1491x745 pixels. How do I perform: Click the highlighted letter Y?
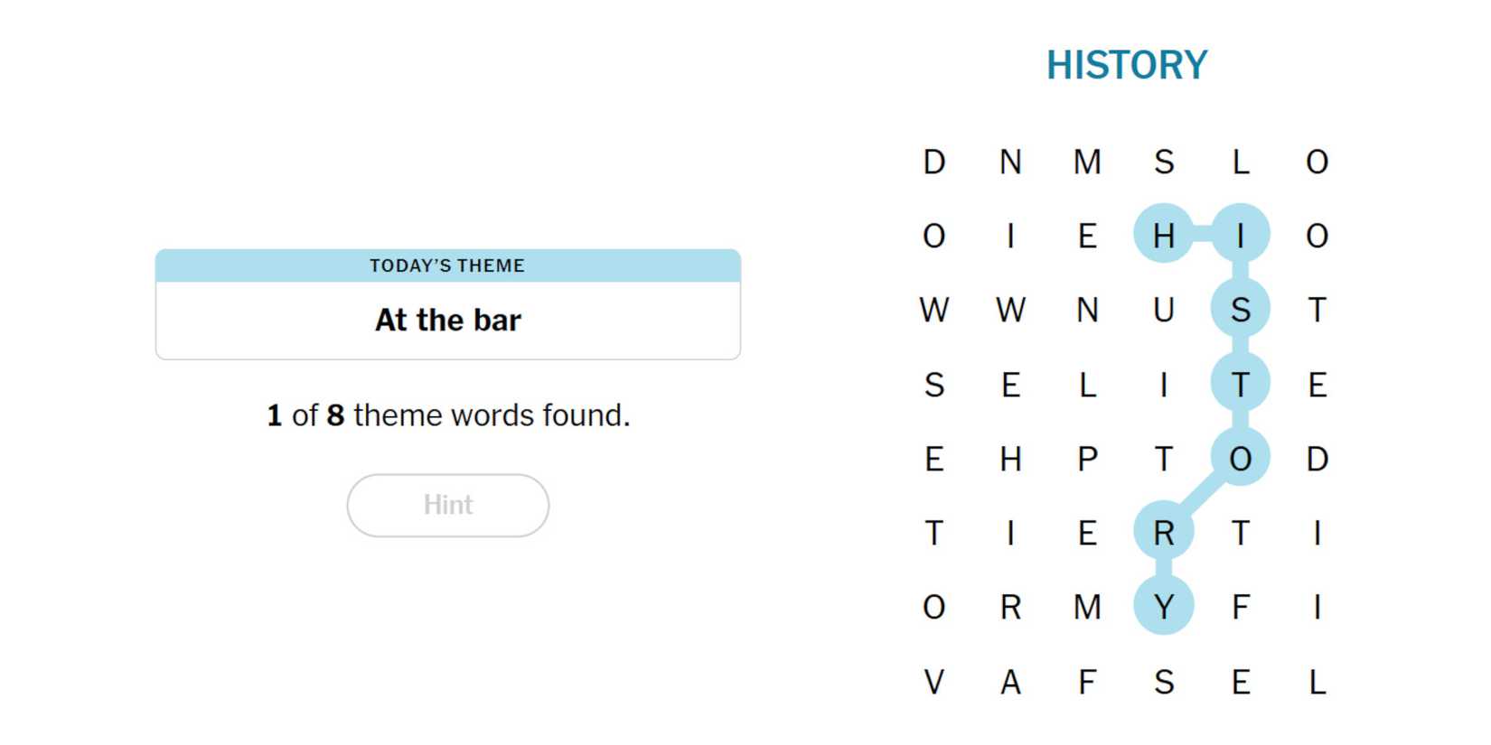point(1163,607)
